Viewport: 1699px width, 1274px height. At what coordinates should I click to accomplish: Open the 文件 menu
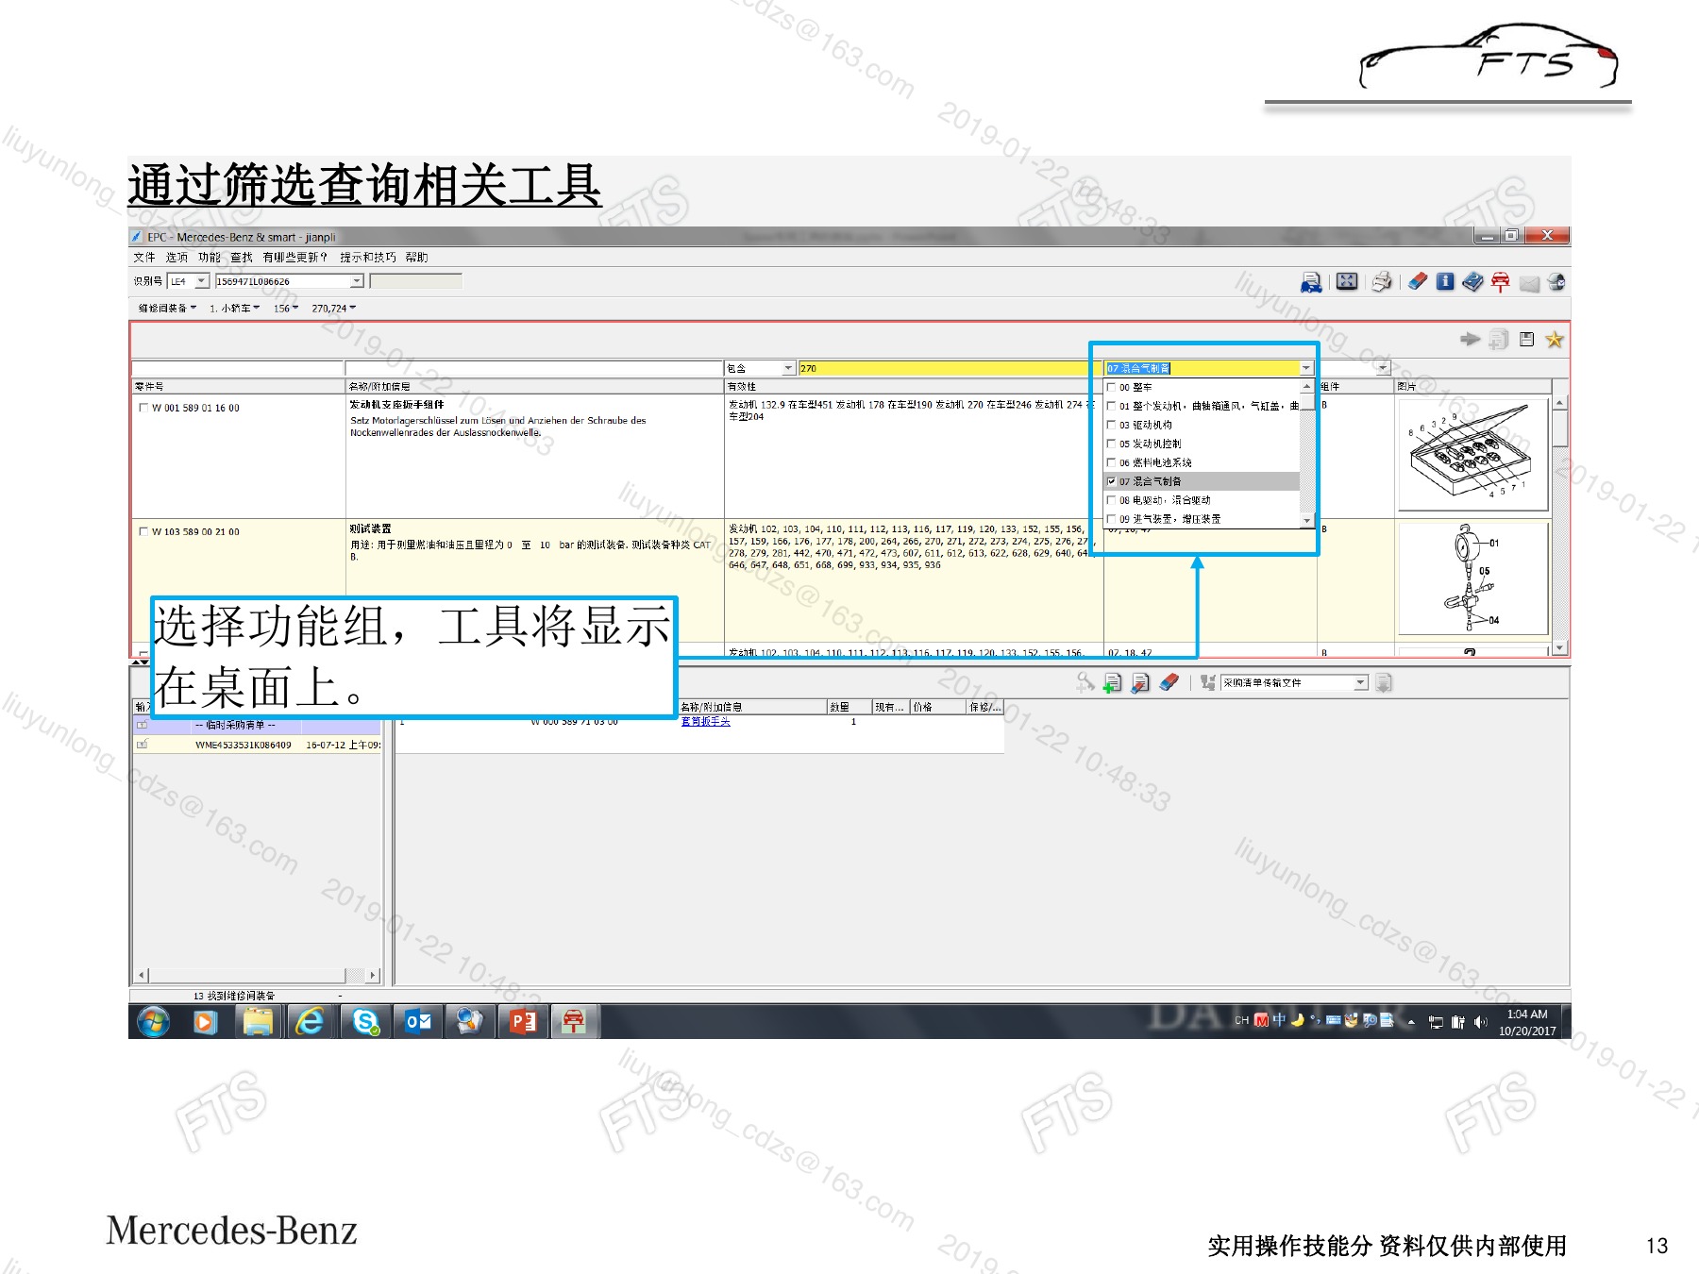click(x=144, y=257)
